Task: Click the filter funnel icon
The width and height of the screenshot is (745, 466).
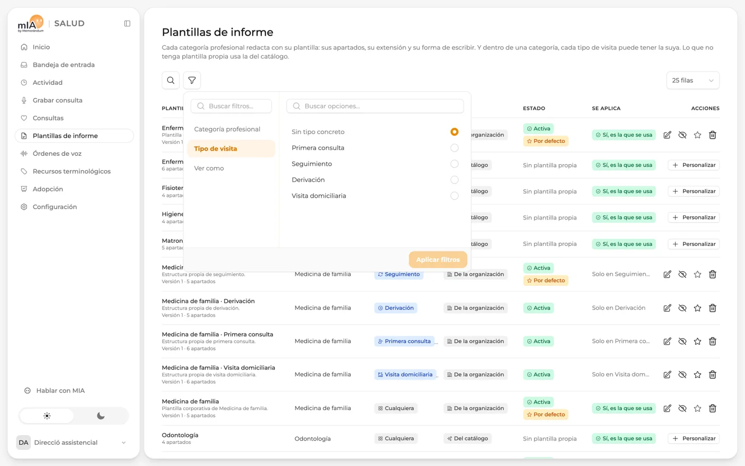Action: click(192, 80)
